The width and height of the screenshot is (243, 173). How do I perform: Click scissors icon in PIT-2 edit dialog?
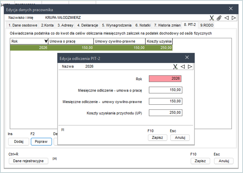[x=175, y=67]
